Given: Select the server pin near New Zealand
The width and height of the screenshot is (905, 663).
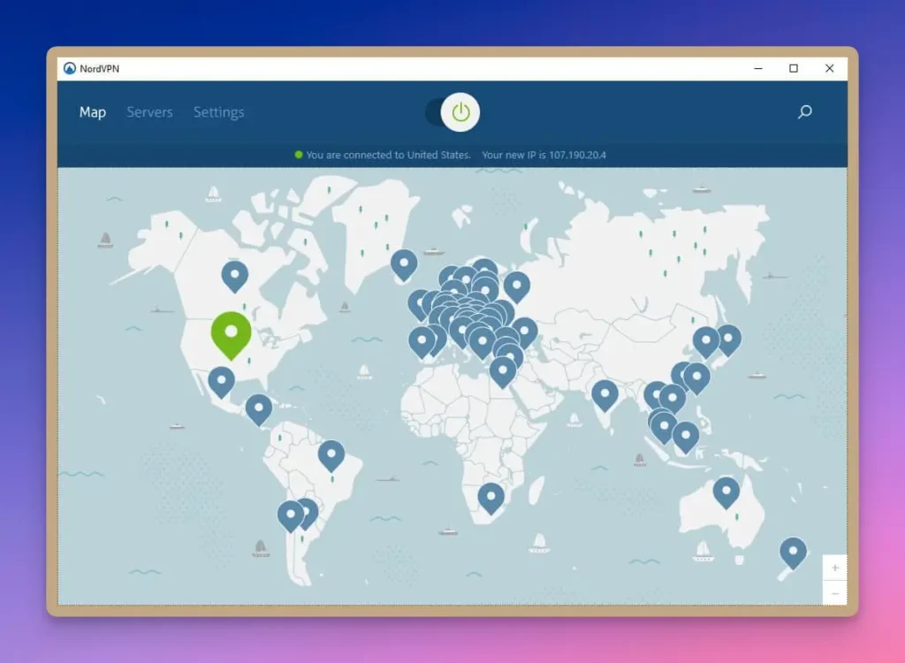Looking at the screenshot, I should click(792, 549).
